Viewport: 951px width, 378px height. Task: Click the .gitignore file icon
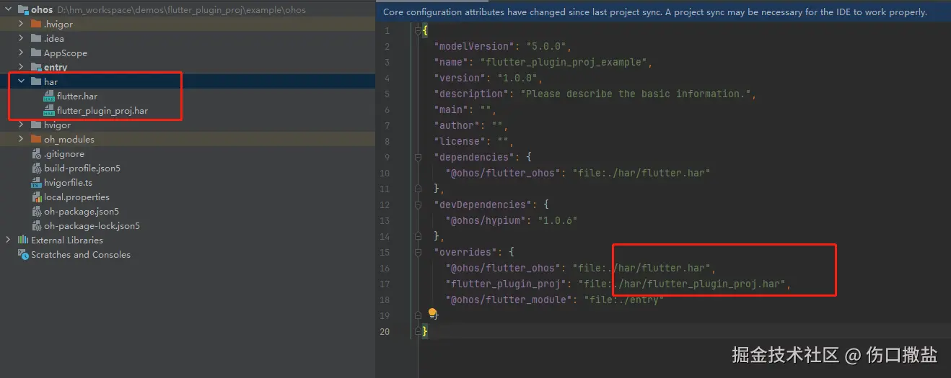pyautogui.click(x=38, y=154)
